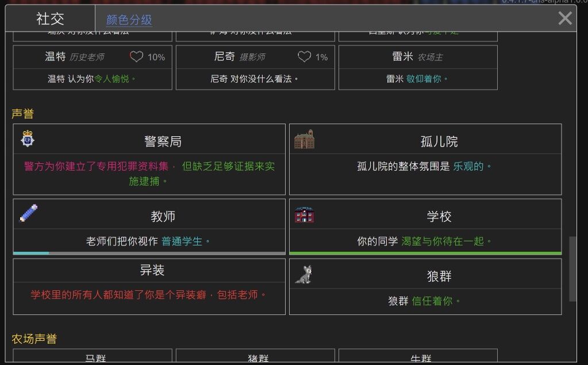
Task: Click the 1% value in 尼奇's card
Action: pyautogui.click(x=321, y=57)
